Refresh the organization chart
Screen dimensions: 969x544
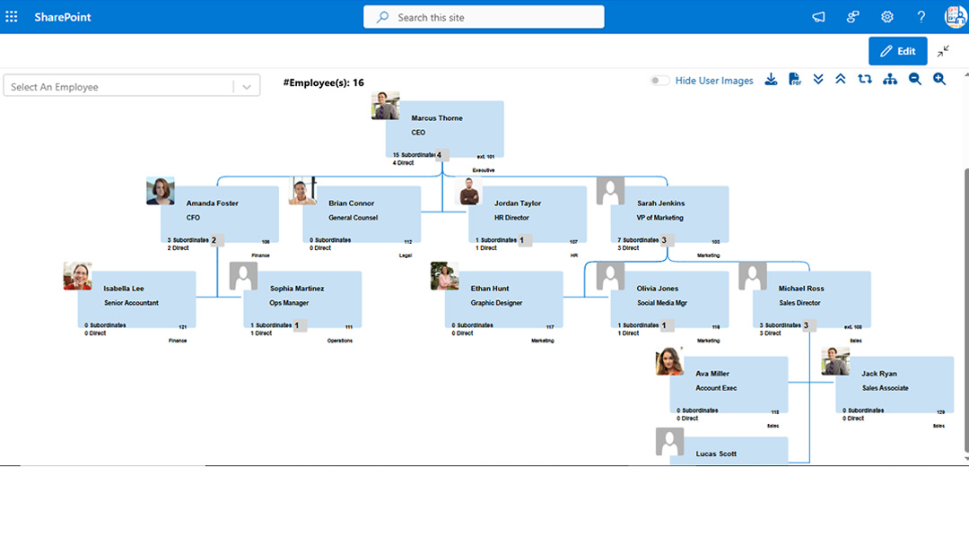864,79
